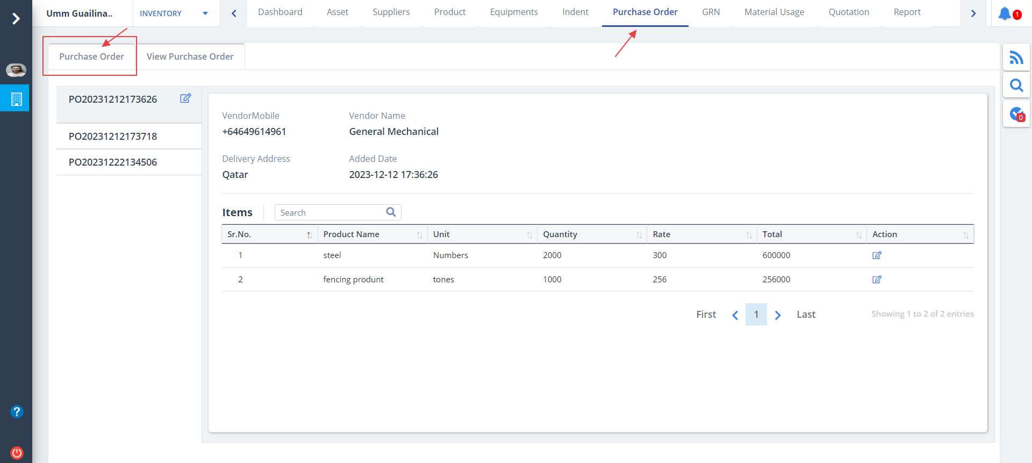
Task: Expand the left sidebar with chevron
Action: tap(16, 19)
